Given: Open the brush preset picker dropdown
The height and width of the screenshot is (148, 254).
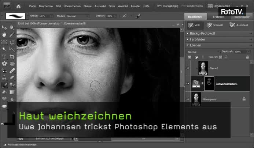Looking at the screenshot, I should 28,16.
